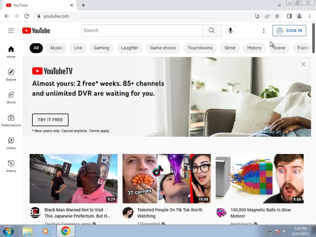Close the YouTube TV banner
This screenshot has width=316, height=237.
[x=303, y=64]
